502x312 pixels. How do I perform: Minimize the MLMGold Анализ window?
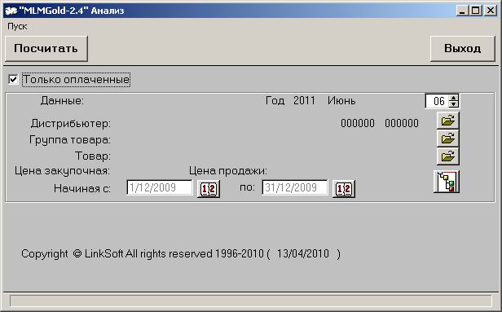pyautogui.click(x=462, y=11)
